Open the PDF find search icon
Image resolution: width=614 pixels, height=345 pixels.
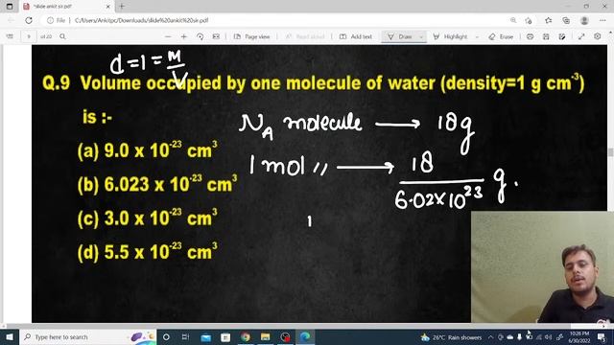pyautogui.click(x=62, y=36)
